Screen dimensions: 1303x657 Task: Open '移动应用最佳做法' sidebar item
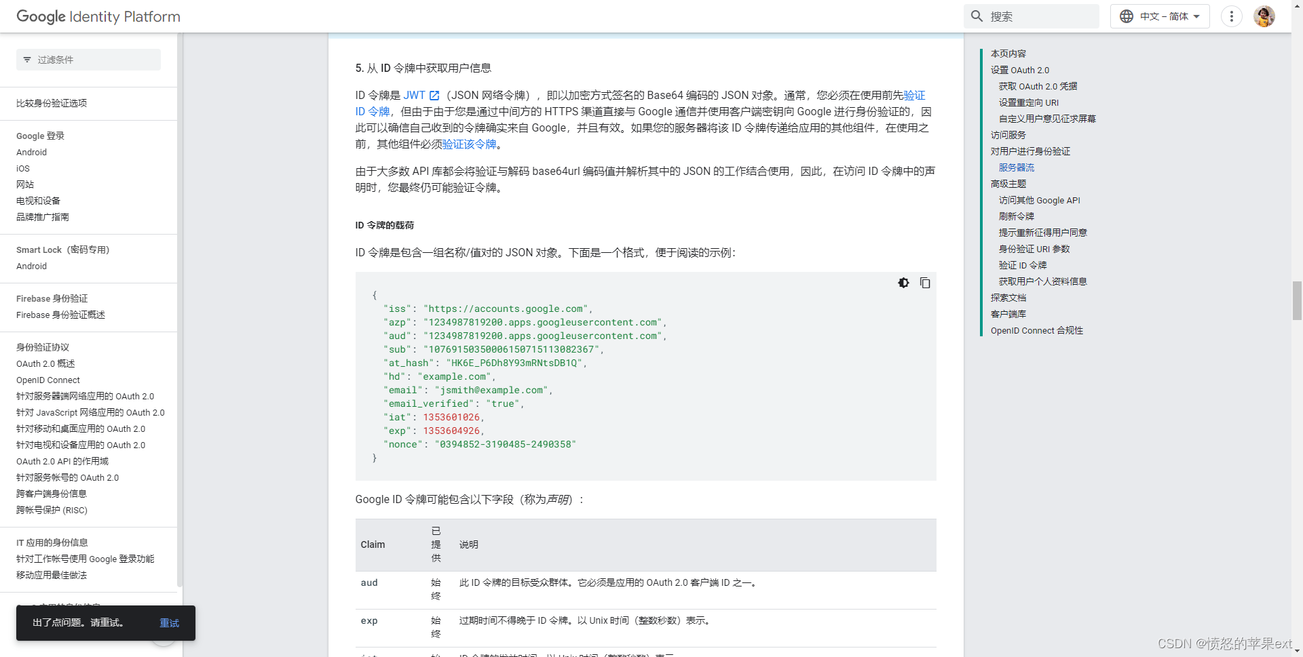point(52,576)
